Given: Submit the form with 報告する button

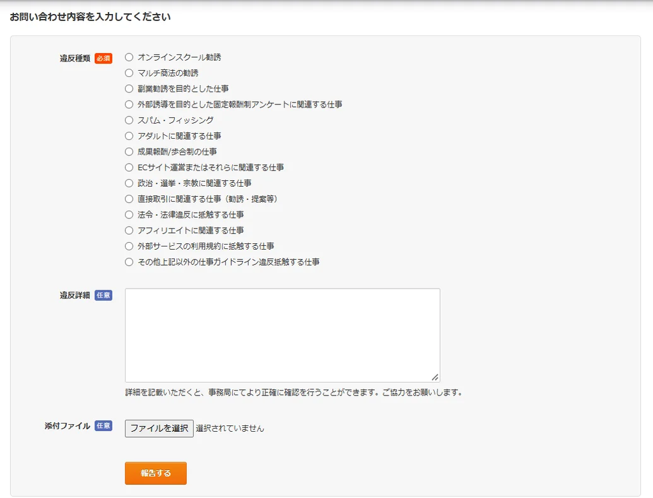Looking at the screenshot, I should coord(156,473).
